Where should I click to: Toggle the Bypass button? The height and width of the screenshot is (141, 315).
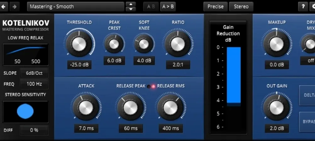point(307,122)
